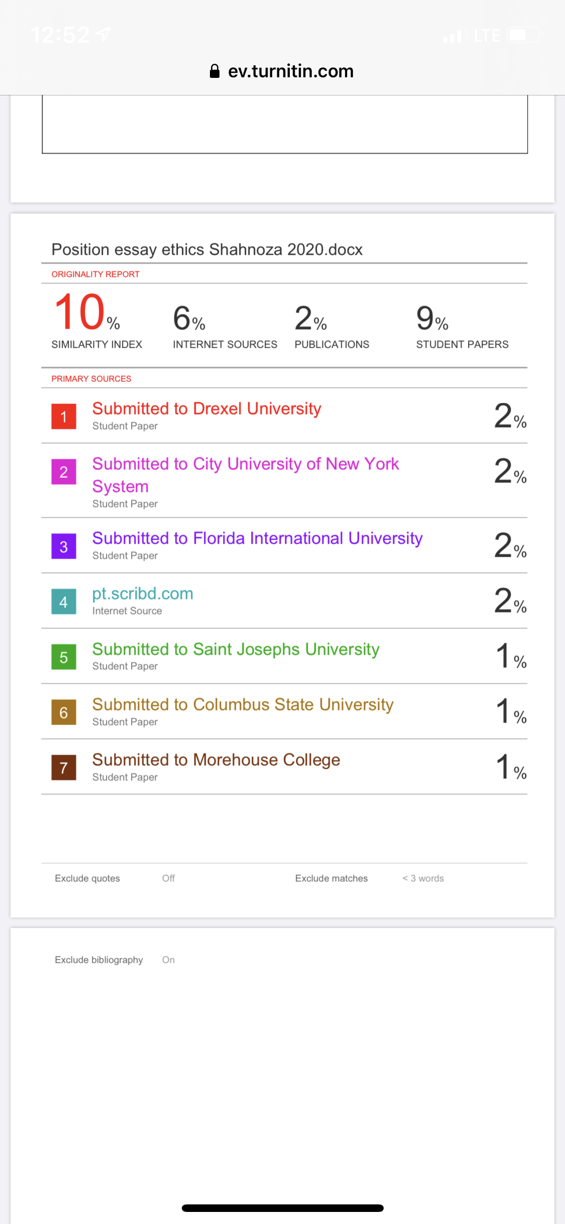Viewport: 565px width, 1224px height.
Task: Click the Exclude bibliography On value
Action: [x=168, y=960]
